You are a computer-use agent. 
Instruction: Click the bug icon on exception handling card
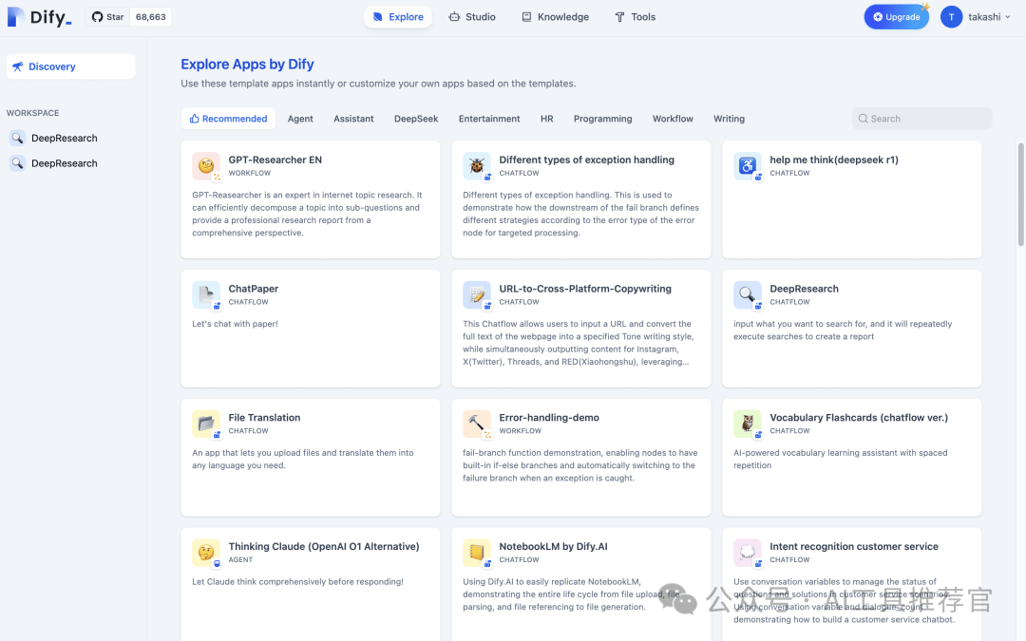[x=476, y=165]
